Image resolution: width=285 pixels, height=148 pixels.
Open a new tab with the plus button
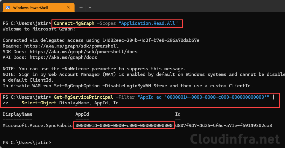coord(81,7)
